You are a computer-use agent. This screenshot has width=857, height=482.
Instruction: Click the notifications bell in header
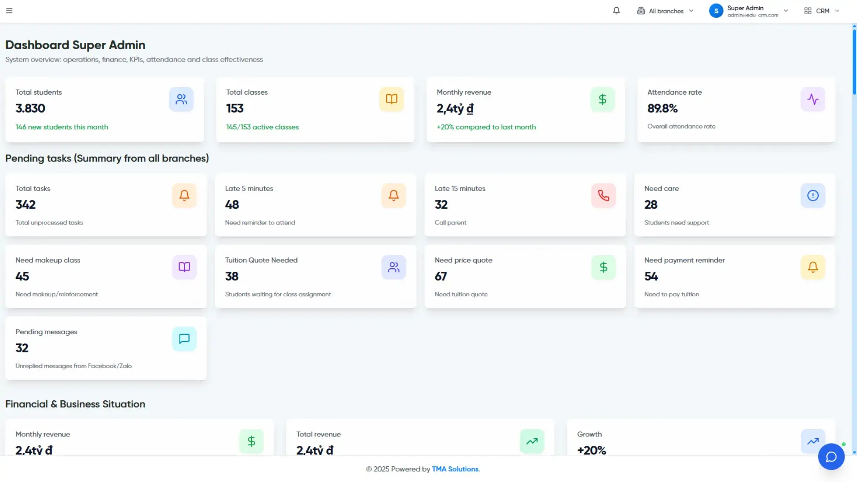click(616, 11)
